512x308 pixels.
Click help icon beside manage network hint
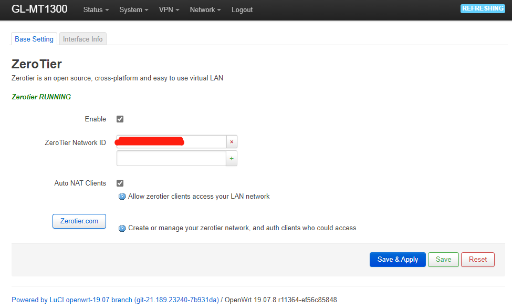(x=122, y=228)
